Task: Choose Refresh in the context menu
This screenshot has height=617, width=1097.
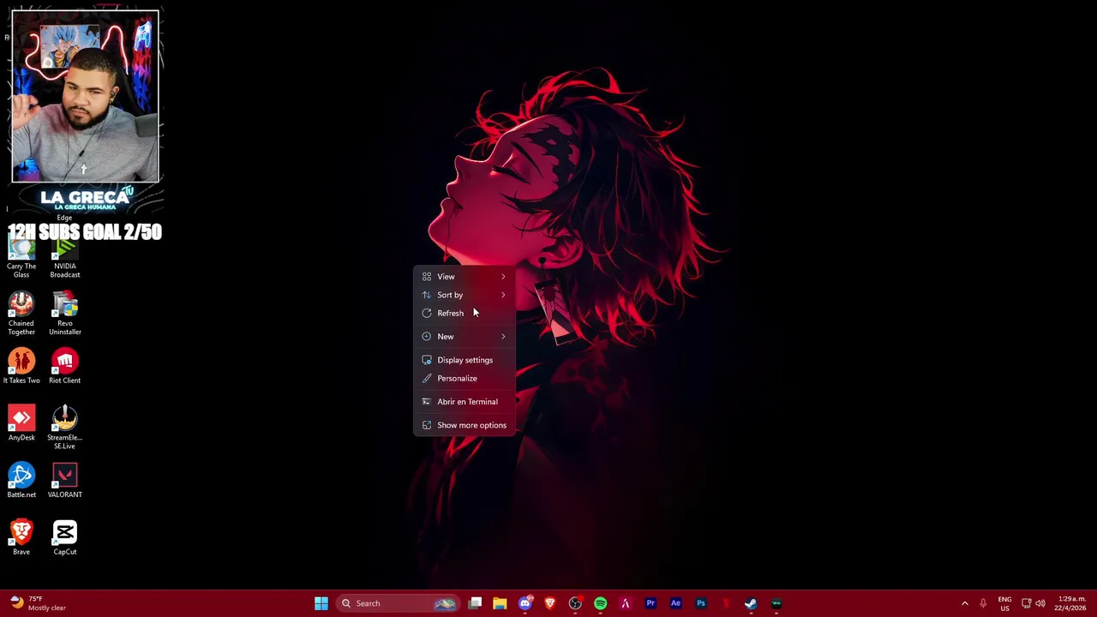Action: point(465,313)
